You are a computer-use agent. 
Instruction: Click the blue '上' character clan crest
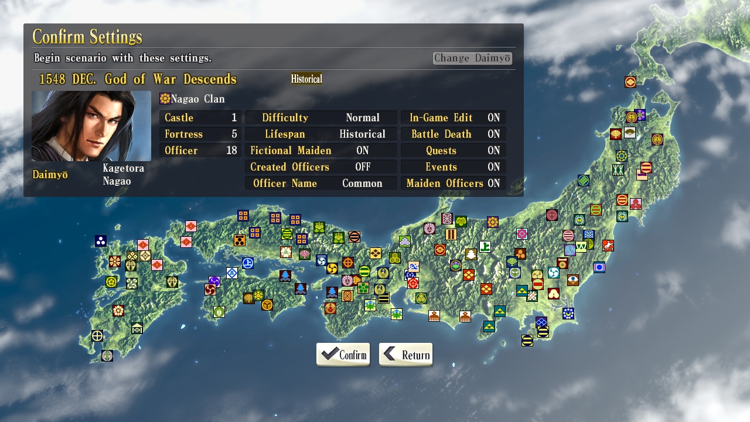tap(248, 263)
